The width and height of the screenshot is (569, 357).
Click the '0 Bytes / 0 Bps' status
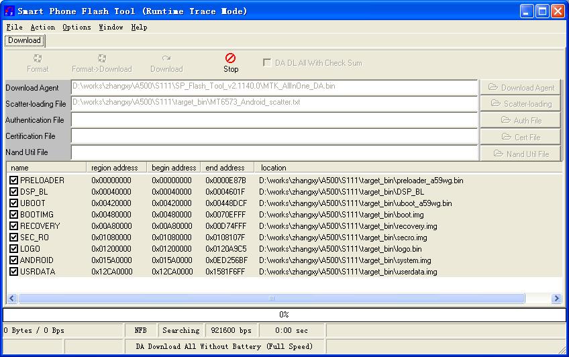pos(34,330)
